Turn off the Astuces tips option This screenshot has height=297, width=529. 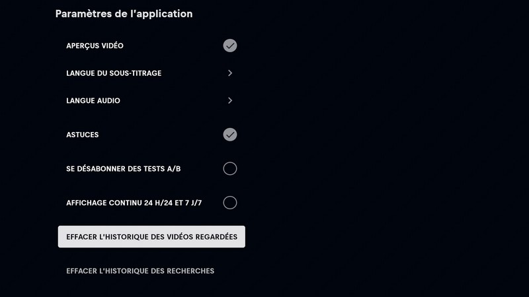pos(229,135)
